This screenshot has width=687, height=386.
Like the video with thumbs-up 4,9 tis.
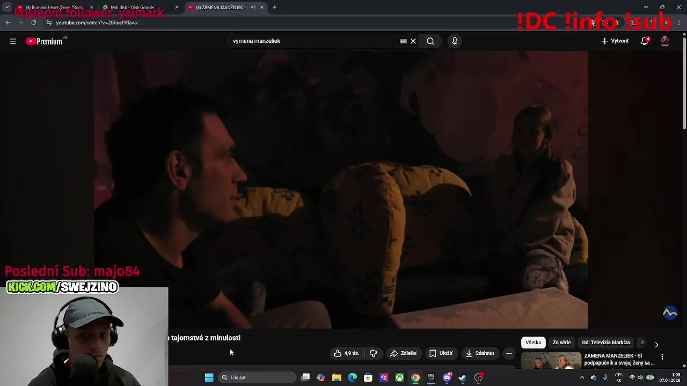[x=347, y=353]
